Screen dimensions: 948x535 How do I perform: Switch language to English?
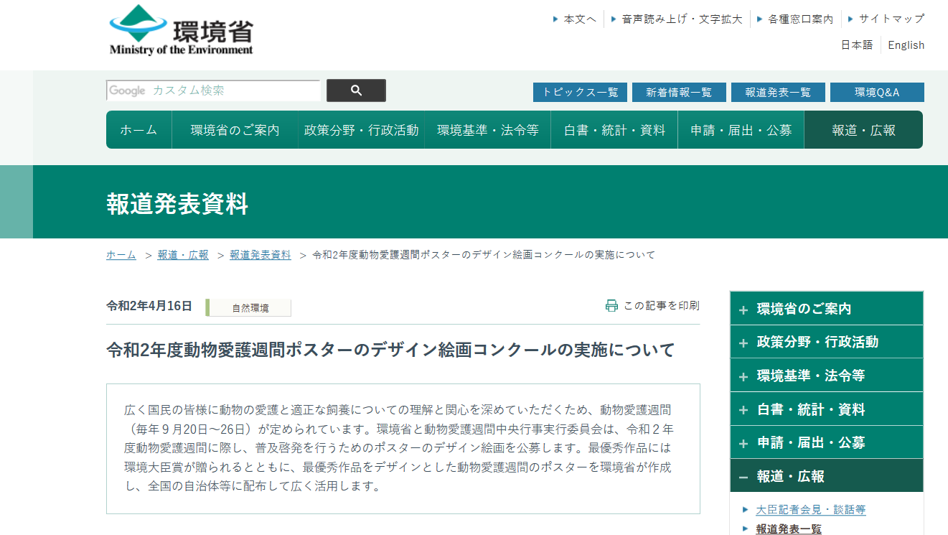pyautogui.click(x=906, y=45)
